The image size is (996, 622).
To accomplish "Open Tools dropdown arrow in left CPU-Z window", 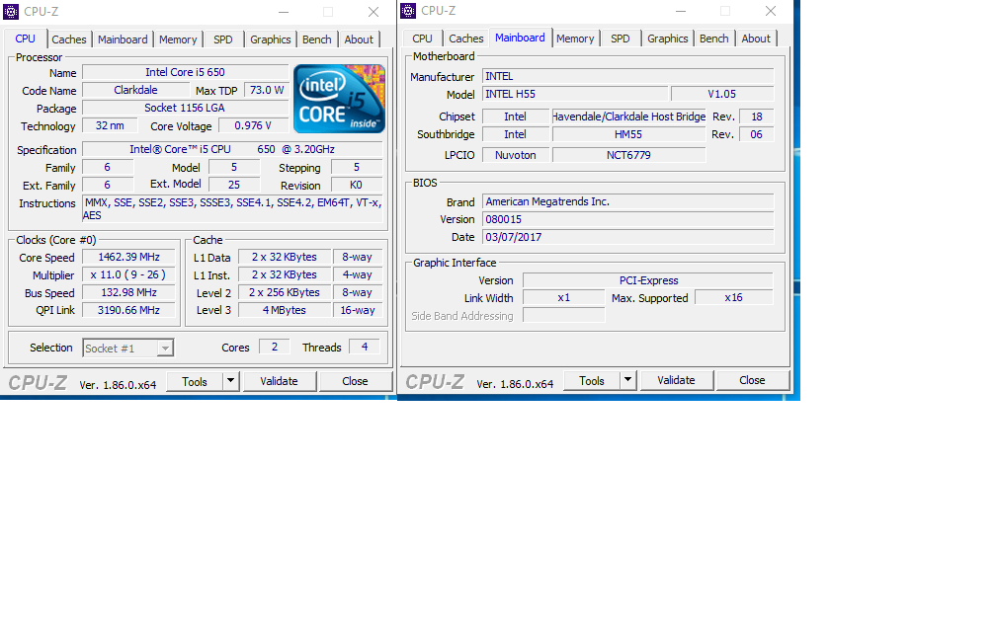I will coord(230,381).
